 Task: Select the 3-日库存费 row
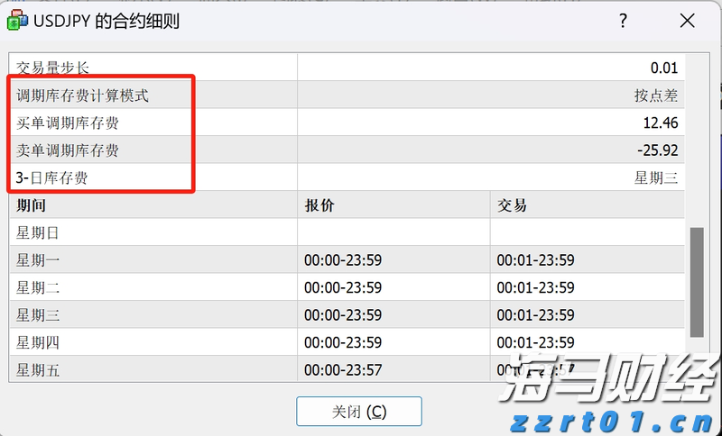coord(52,177)
